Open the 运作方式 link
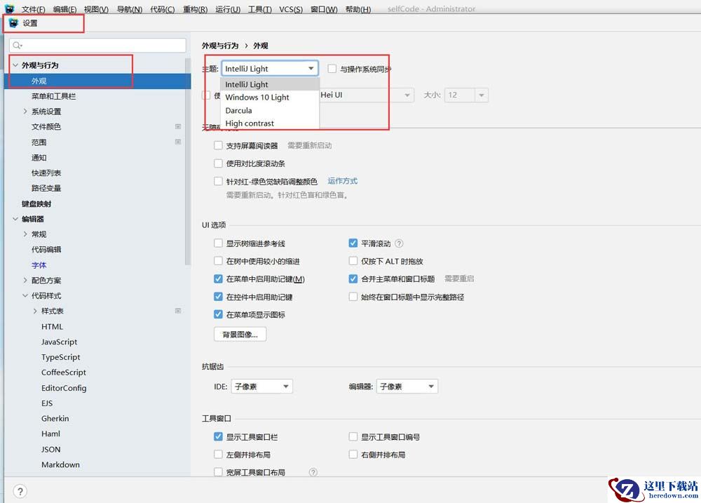 pyautogui.click(x=343, y=181)
